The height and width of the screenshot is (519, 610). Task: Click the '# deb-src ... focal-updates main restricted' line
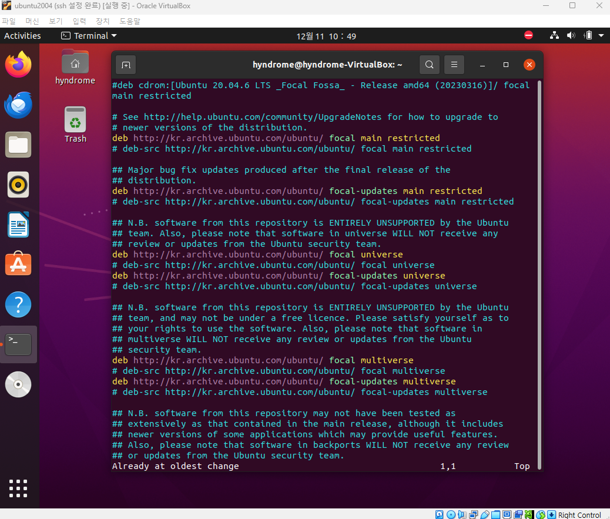pyautogui.click(x=313, y=202)
